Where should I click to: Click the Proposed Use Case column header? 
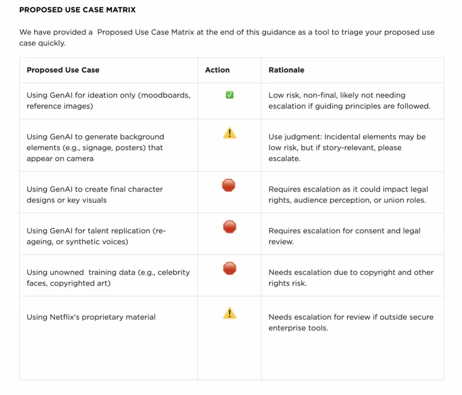(63, 70)
